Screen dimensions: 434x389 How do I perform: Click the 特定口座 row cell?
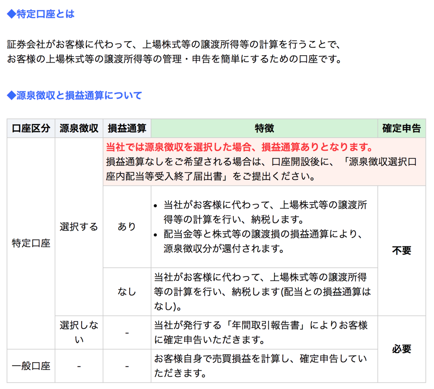31,243
